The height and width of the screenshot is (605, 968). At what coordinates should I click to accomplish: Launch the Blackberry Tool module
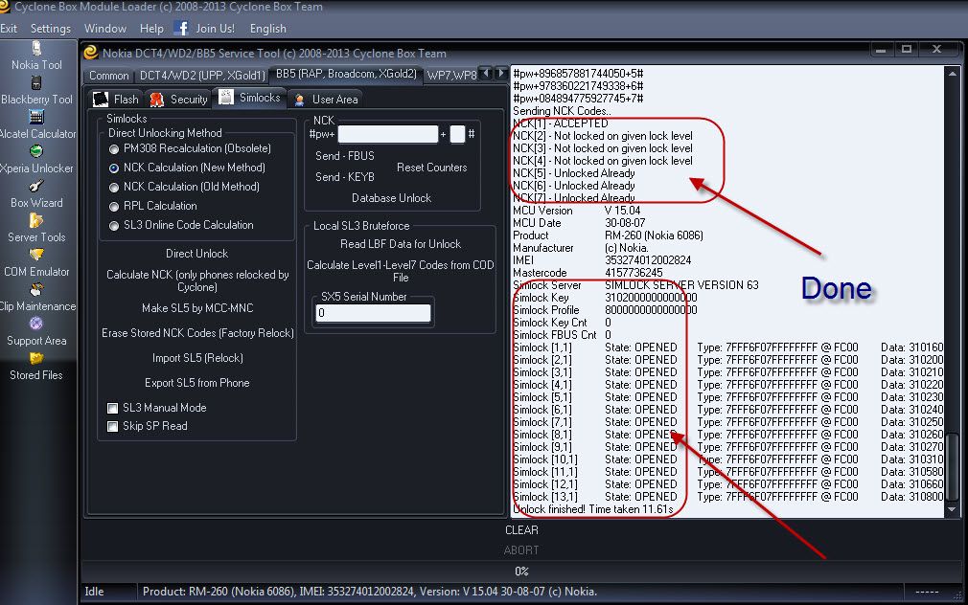click(x=36, y=83)
